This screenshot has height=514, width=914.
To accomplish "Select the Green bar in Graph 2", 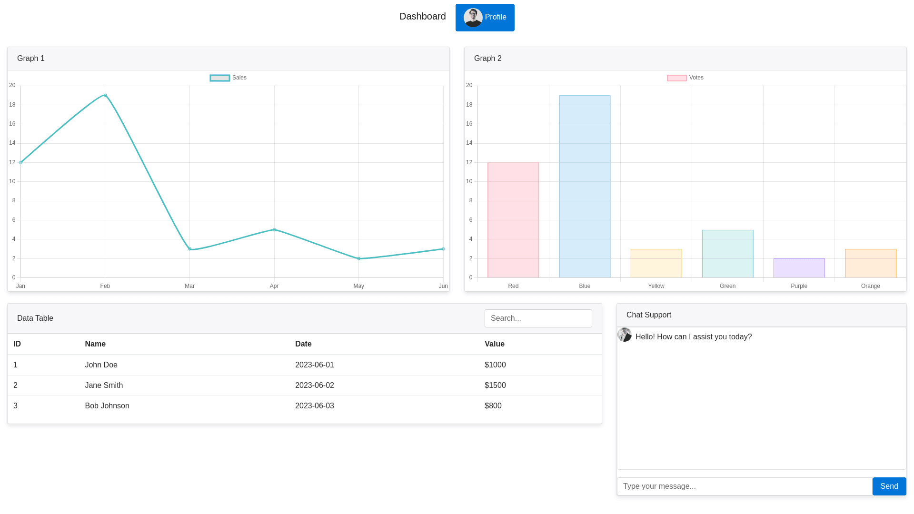I will pyautogui.click(x=727, y=254).
